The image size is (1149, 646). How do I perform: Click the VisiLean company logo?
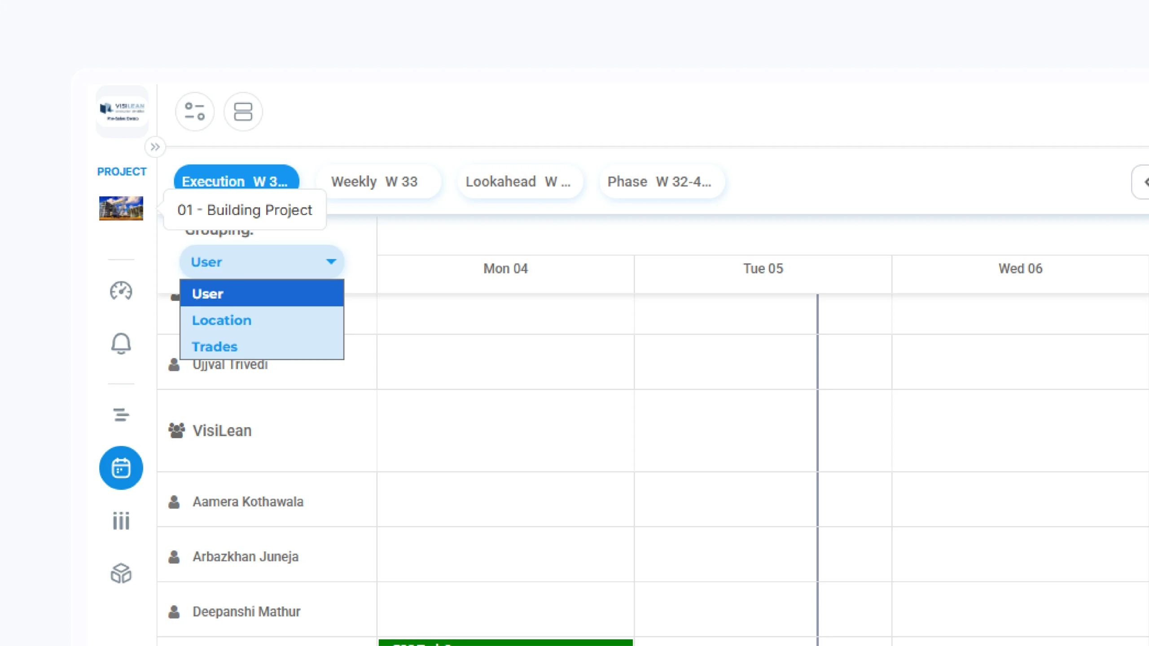122,111
